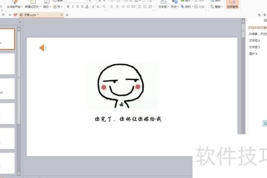The image size is (267, 178).
Task: Click the audio speaker icon on the slide
Action: click(43, 48)
